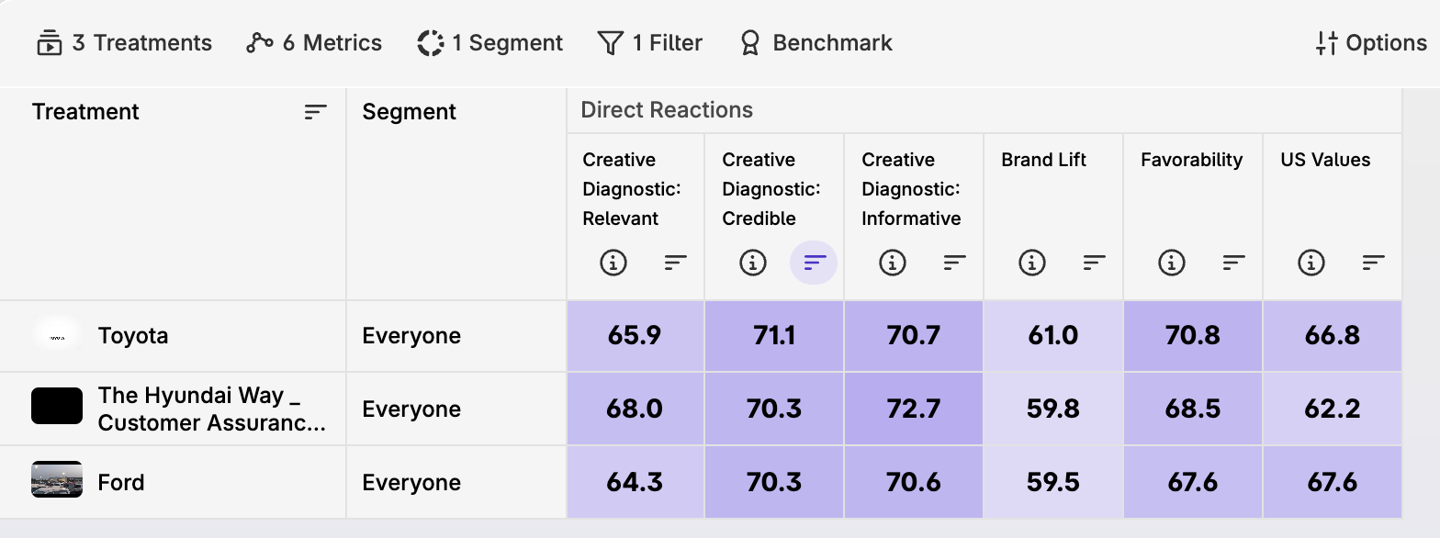Click Hyundai's Favorability score 68.5
The height and width of the screenshot is (538, 1440).
coord(1193,409)
